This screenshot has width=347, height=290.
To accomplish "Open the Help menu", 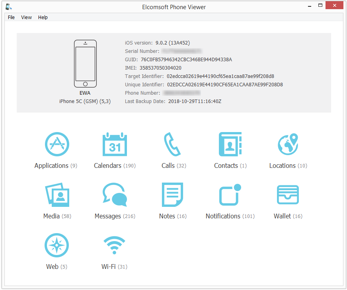I will 43,17.
